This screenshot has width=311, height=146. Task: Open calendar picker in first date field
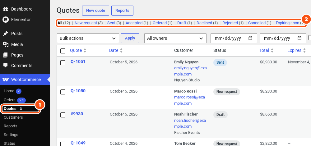click(x=250, y=38)
